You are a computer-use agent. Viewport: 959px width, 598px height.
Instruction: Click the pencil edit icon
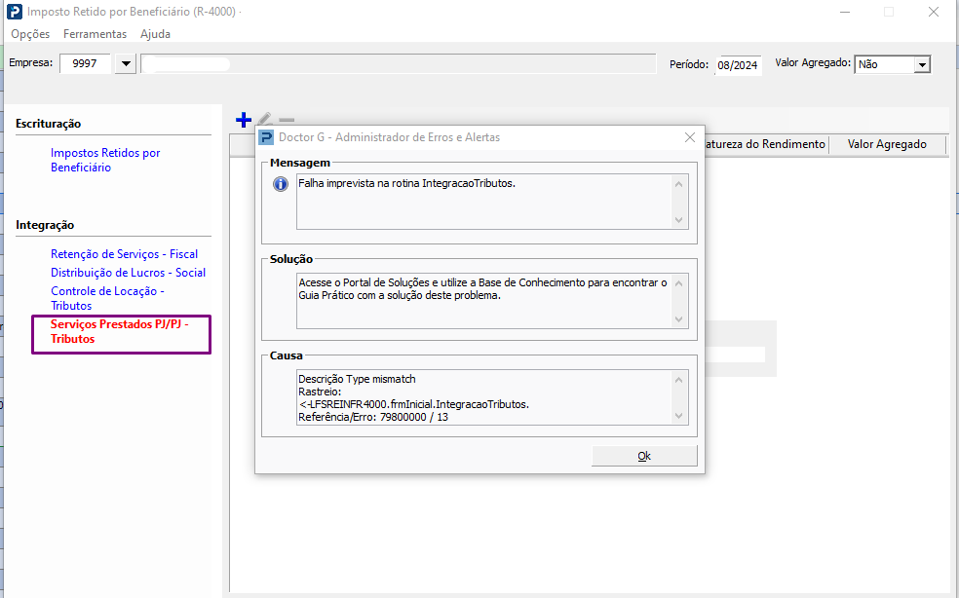265,120
